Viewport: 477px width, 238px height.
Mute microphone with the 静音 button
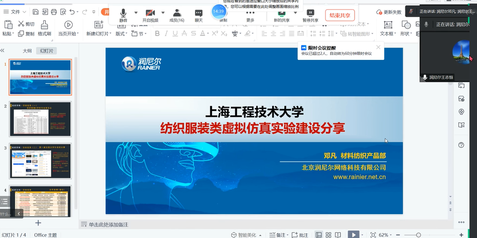point(123,15)
